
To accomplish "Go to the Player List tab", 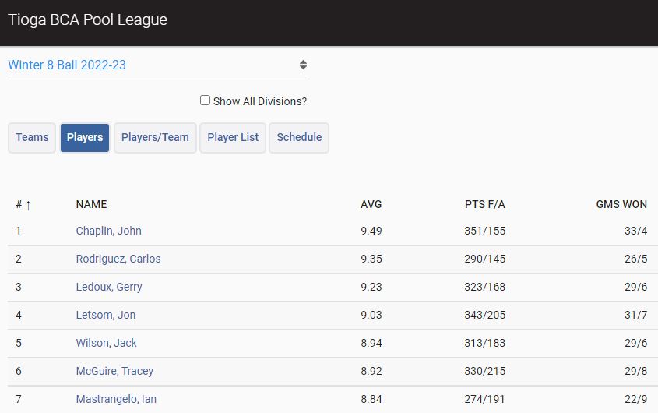I will pyautogui.click(x=233, y=138).
